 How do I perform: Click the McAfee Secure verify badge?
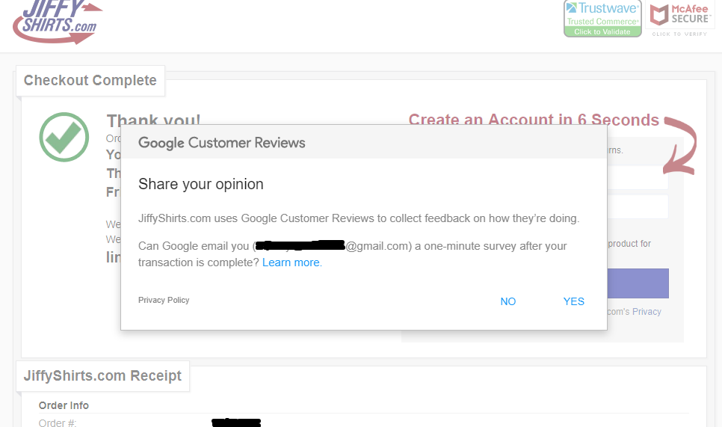679,19
